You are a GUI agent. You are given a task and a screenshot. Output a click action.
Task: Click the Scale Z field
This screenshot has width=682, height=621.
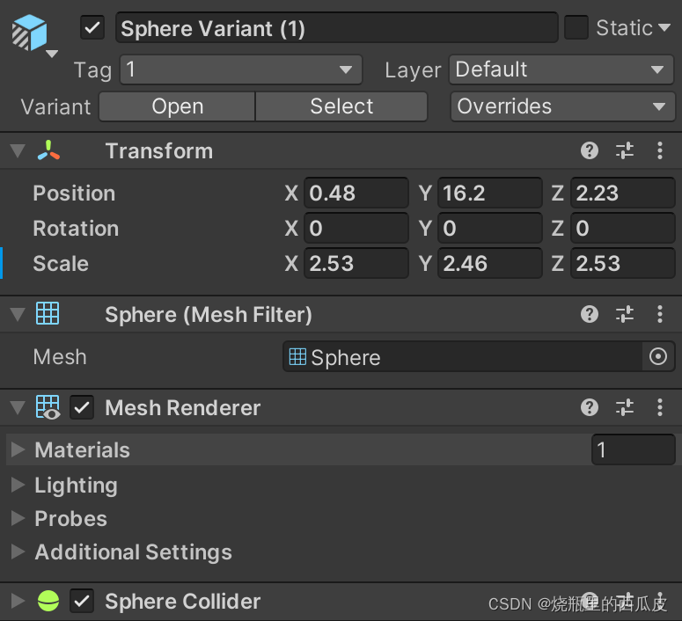point(623,264)
